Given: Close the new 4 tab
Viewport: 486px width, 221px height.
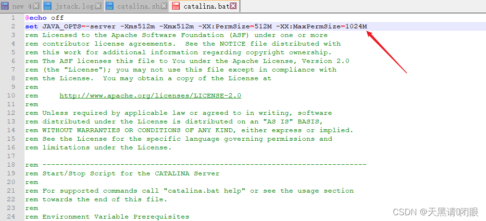Looking at the screenshot, I should coord(36,6).
